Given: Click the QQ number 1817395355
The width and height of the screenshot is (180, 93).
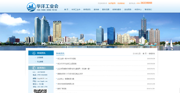Looking at the screenshot, I should (41, 72).
